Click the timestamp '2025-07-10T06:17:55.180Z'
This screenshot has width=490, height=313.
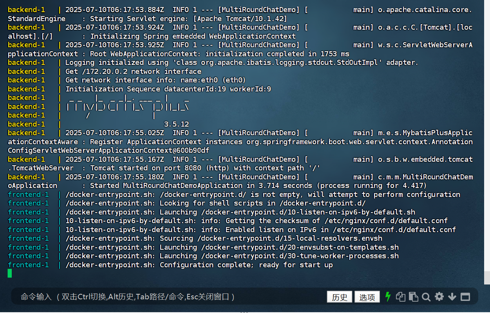point(114,177)
